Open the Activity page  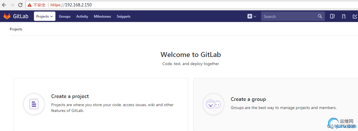82,16
